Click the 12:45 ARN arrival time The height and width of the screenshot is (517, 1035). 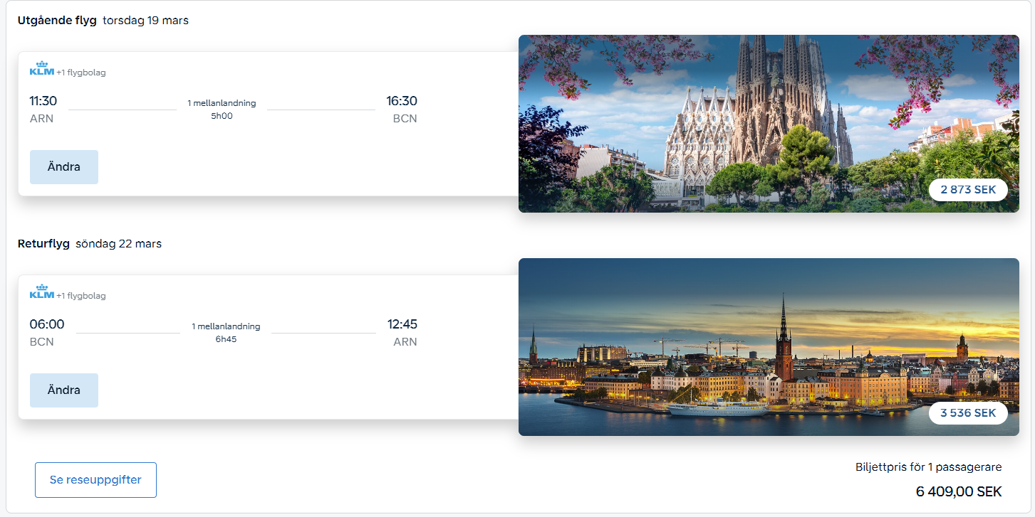click(x=402, y=324)
